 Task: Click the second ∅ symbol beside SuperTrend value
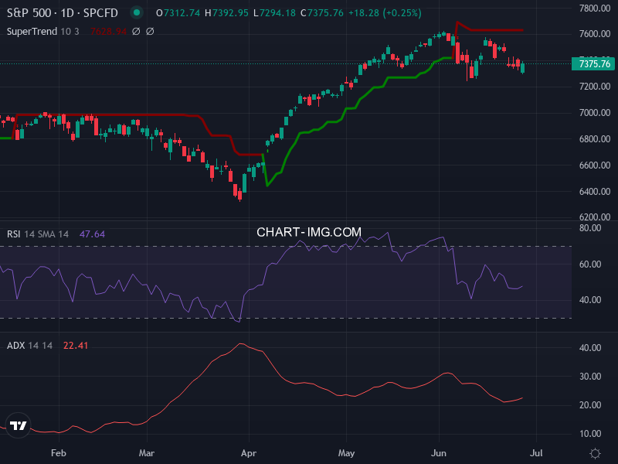(x=150, y=31)
